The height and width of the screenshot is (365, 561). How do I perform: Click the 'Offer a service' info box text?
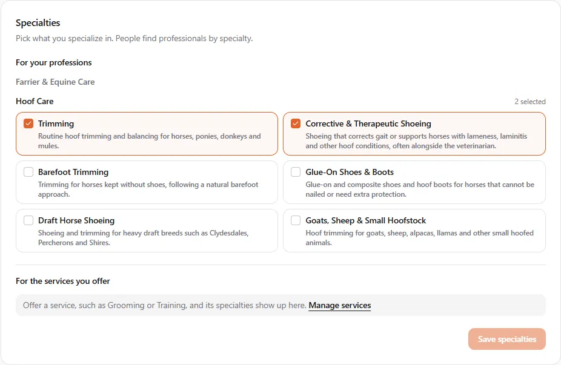tap(165, 305)
